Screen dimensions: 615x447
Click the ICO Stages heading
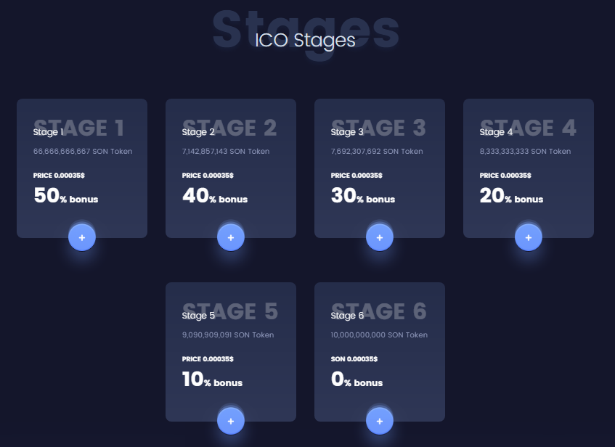(305, 40)
